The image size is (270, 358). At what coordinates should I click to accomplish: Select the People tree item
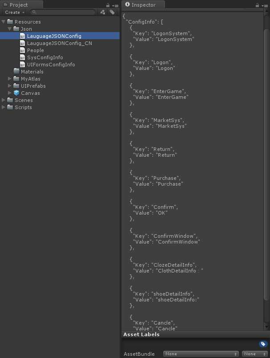pos(60,50)
